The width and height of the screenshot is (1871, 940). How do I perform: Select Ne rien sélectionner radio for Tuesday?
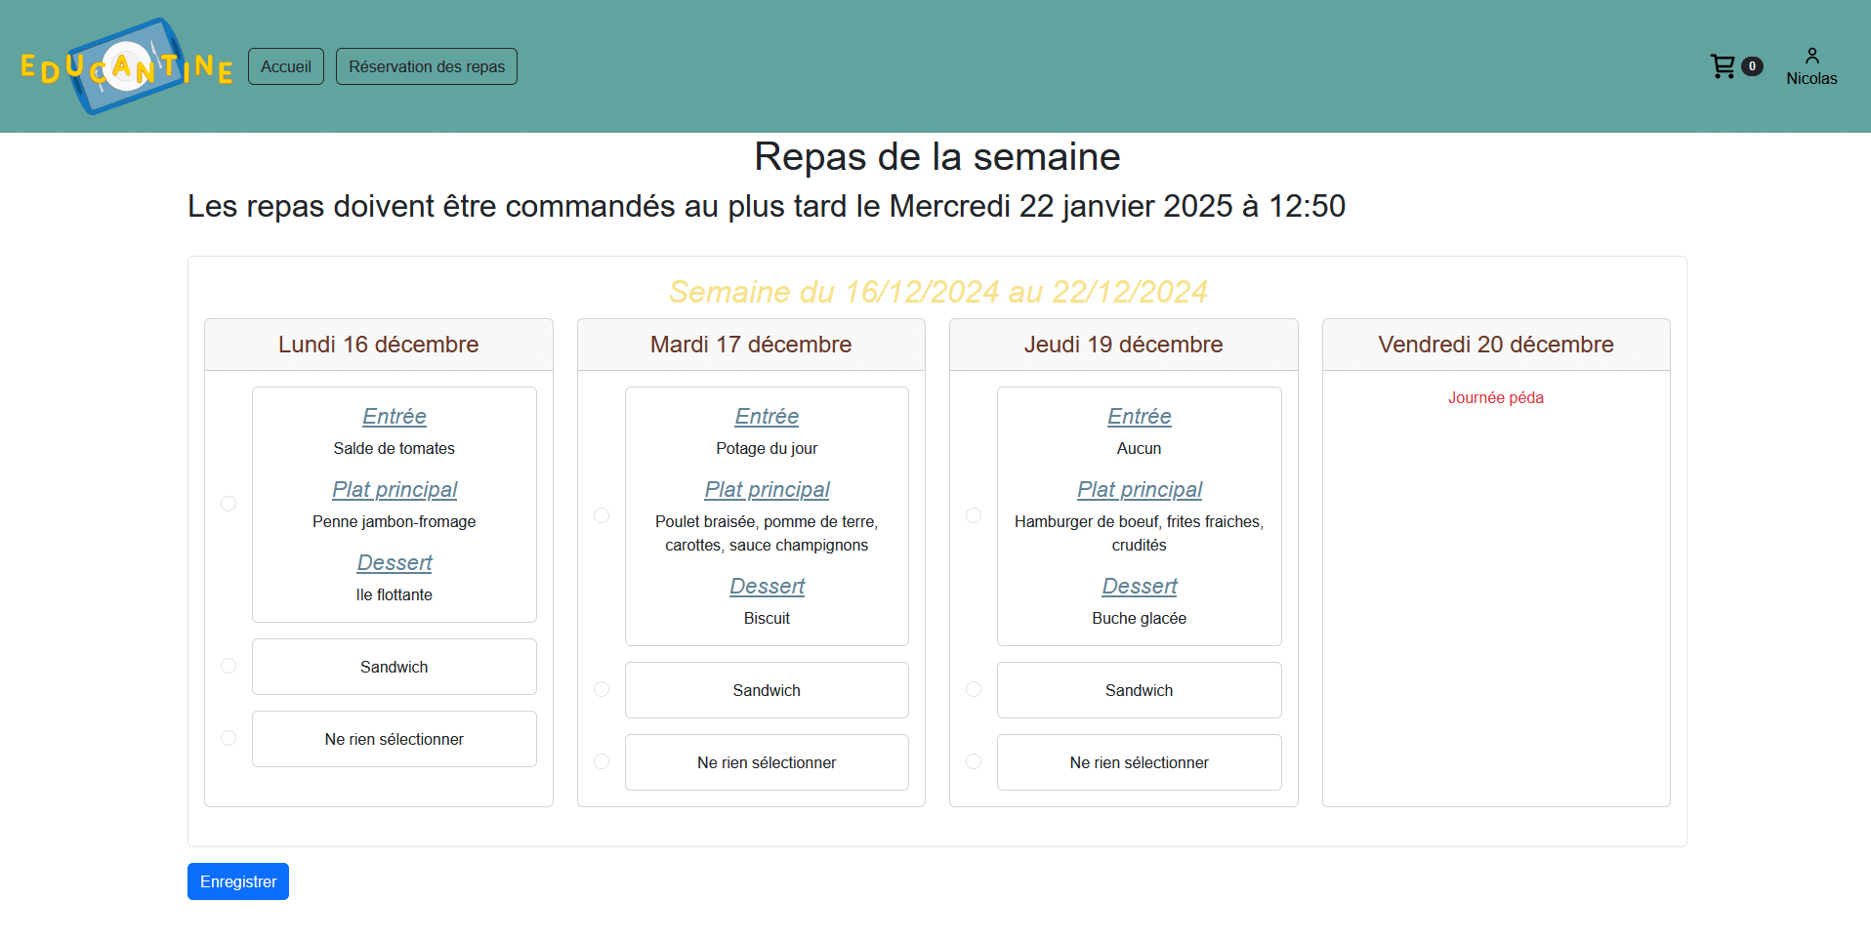[602, 761]
